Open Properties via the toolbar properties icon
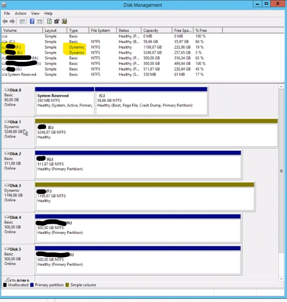The image size is (287, 302). point(57,21)
